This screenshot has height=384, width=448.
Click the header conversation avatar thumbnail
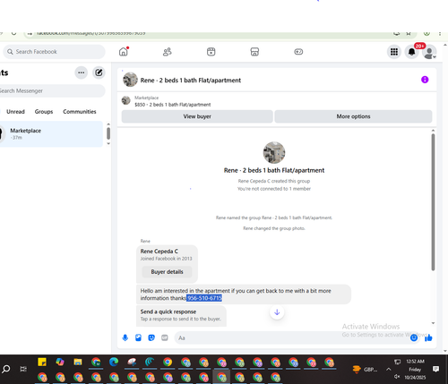[x=130, y=80]
